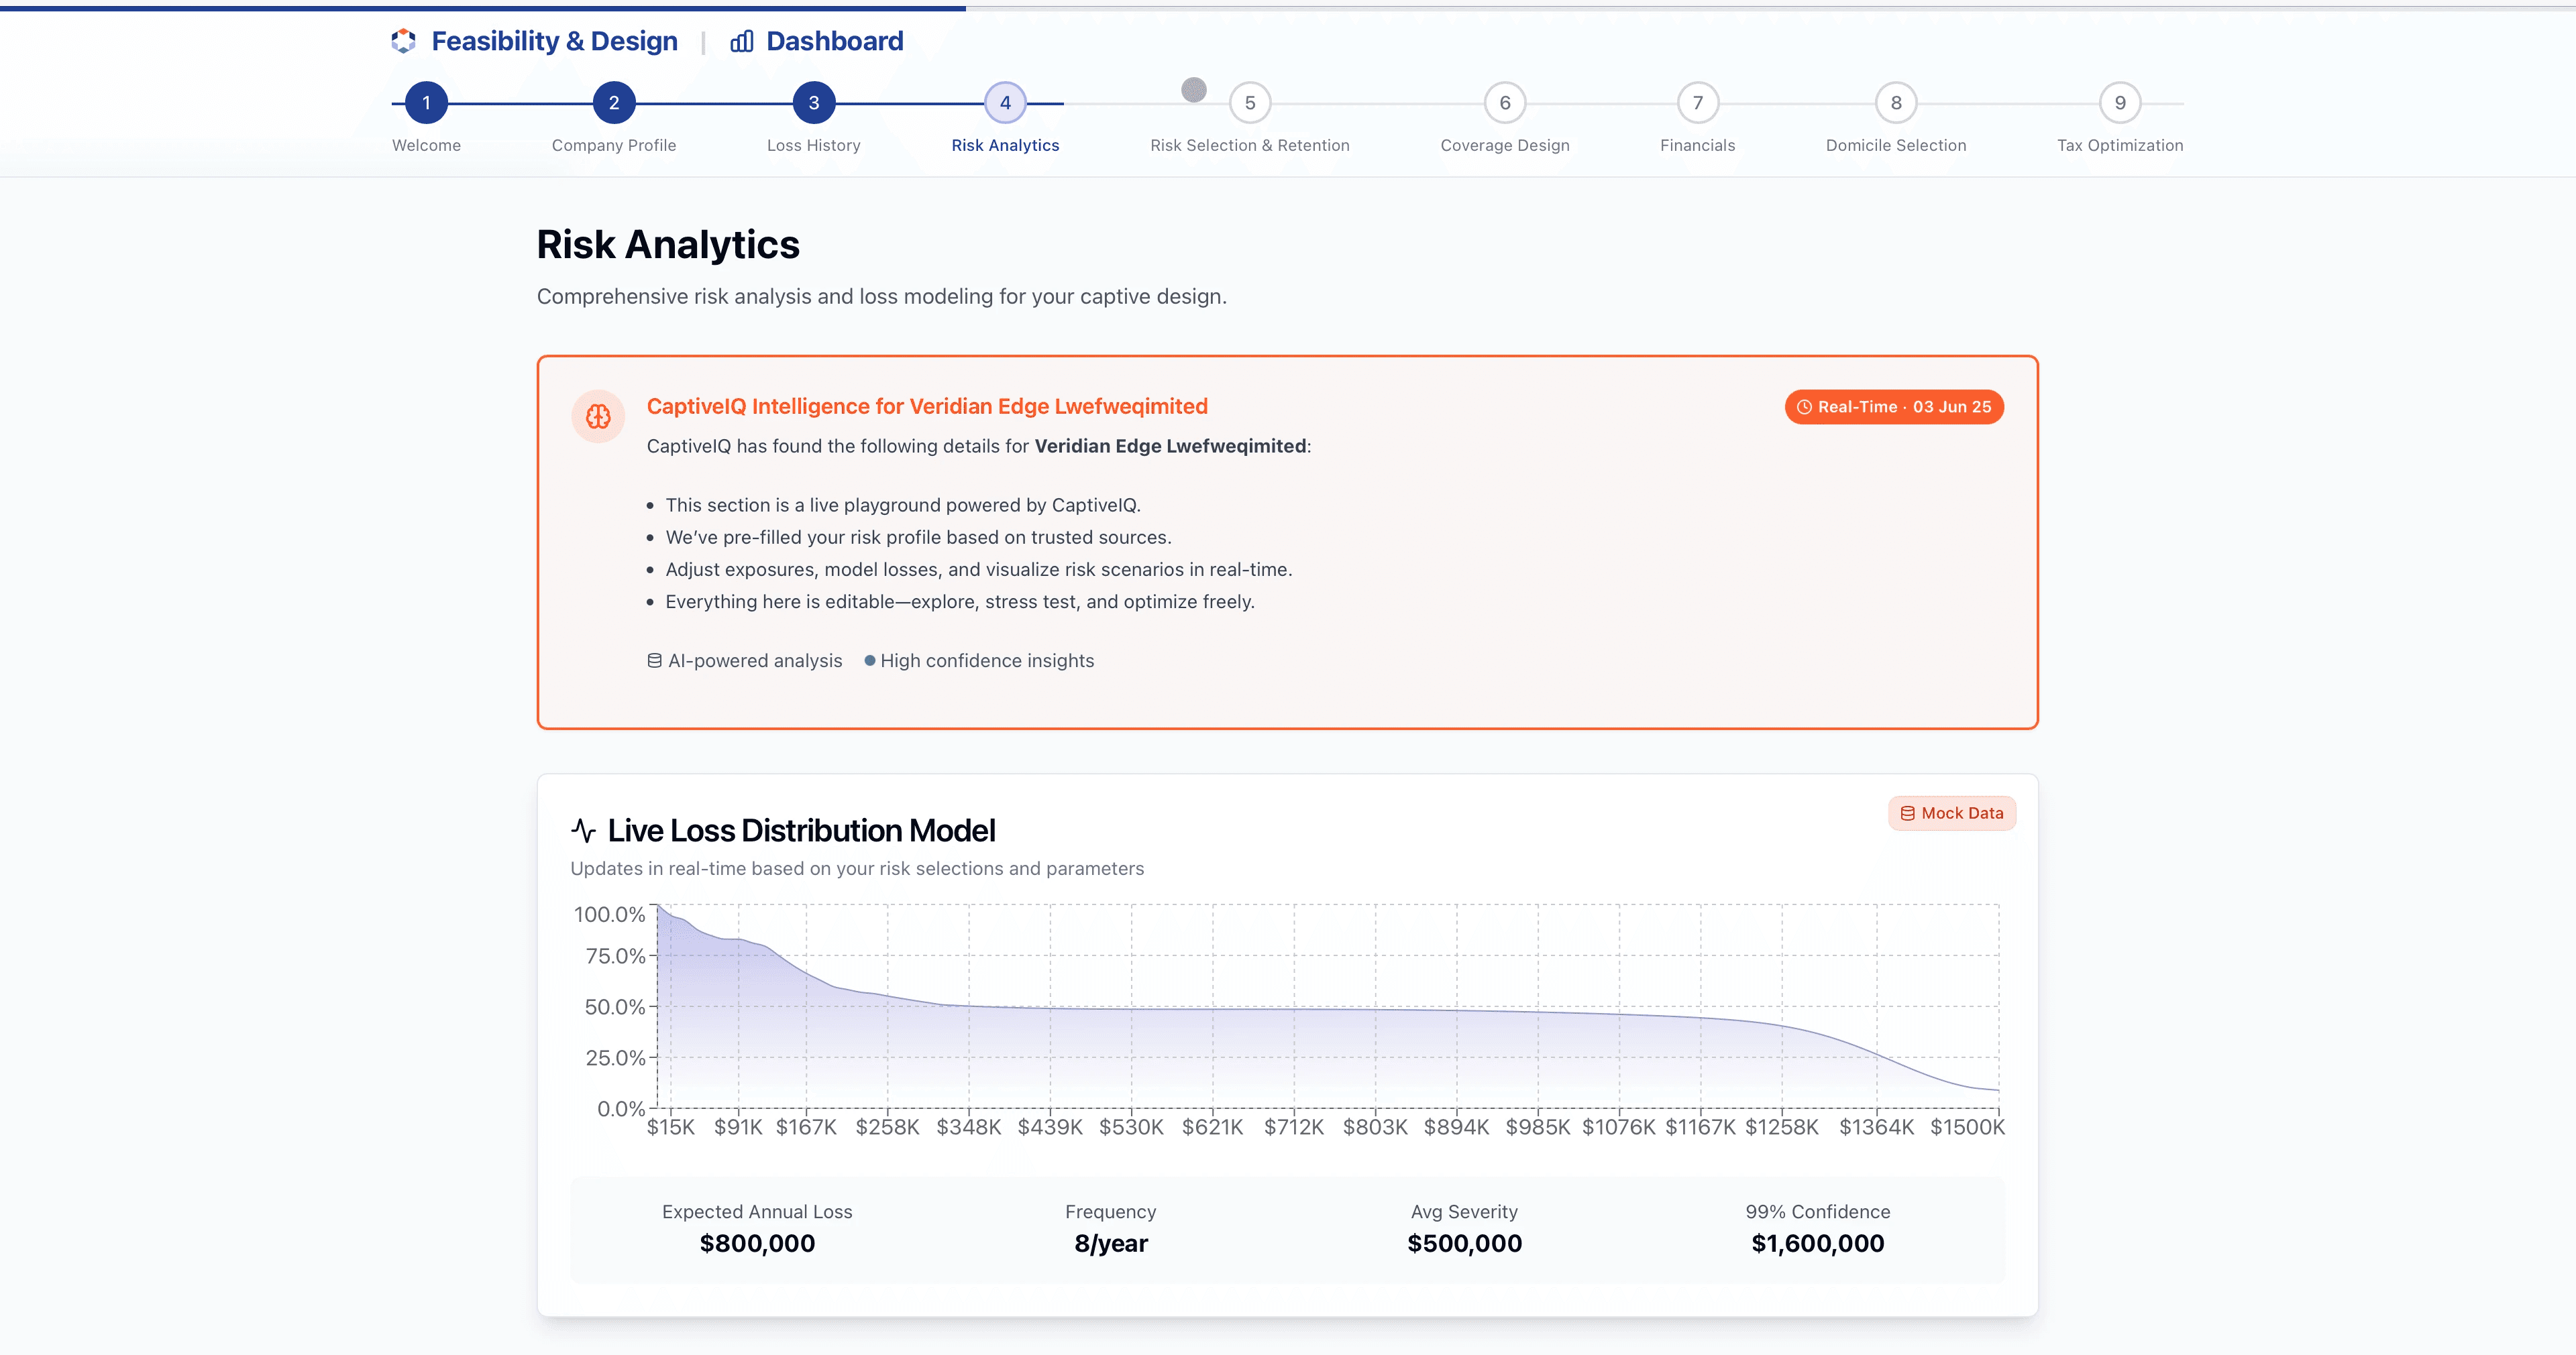Screen dimensions: 2576x1355
Task: Click 'Adjust exposures, model losses' bullet
Action: pyautogui.click(x=979, y=570)
